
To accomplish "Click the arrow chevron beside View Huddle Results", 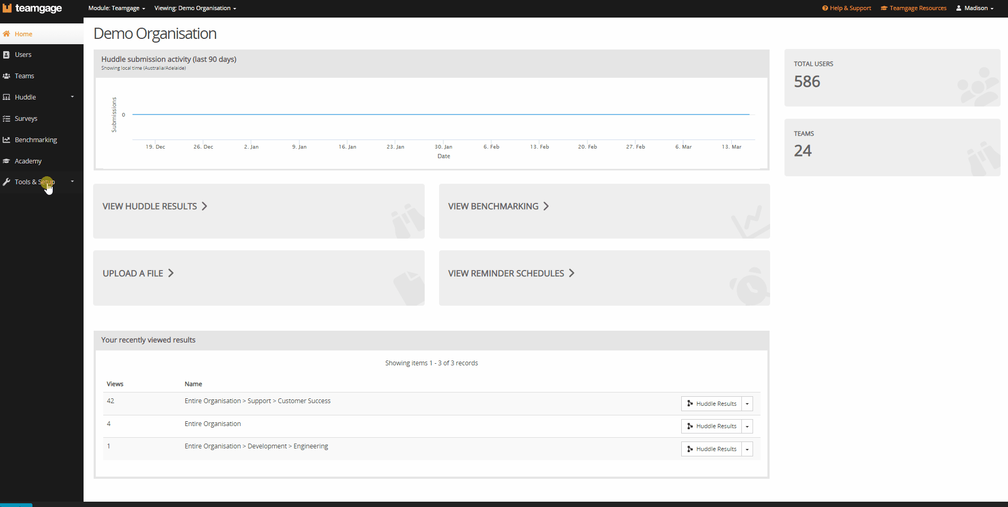I will (x=204, y=206).
